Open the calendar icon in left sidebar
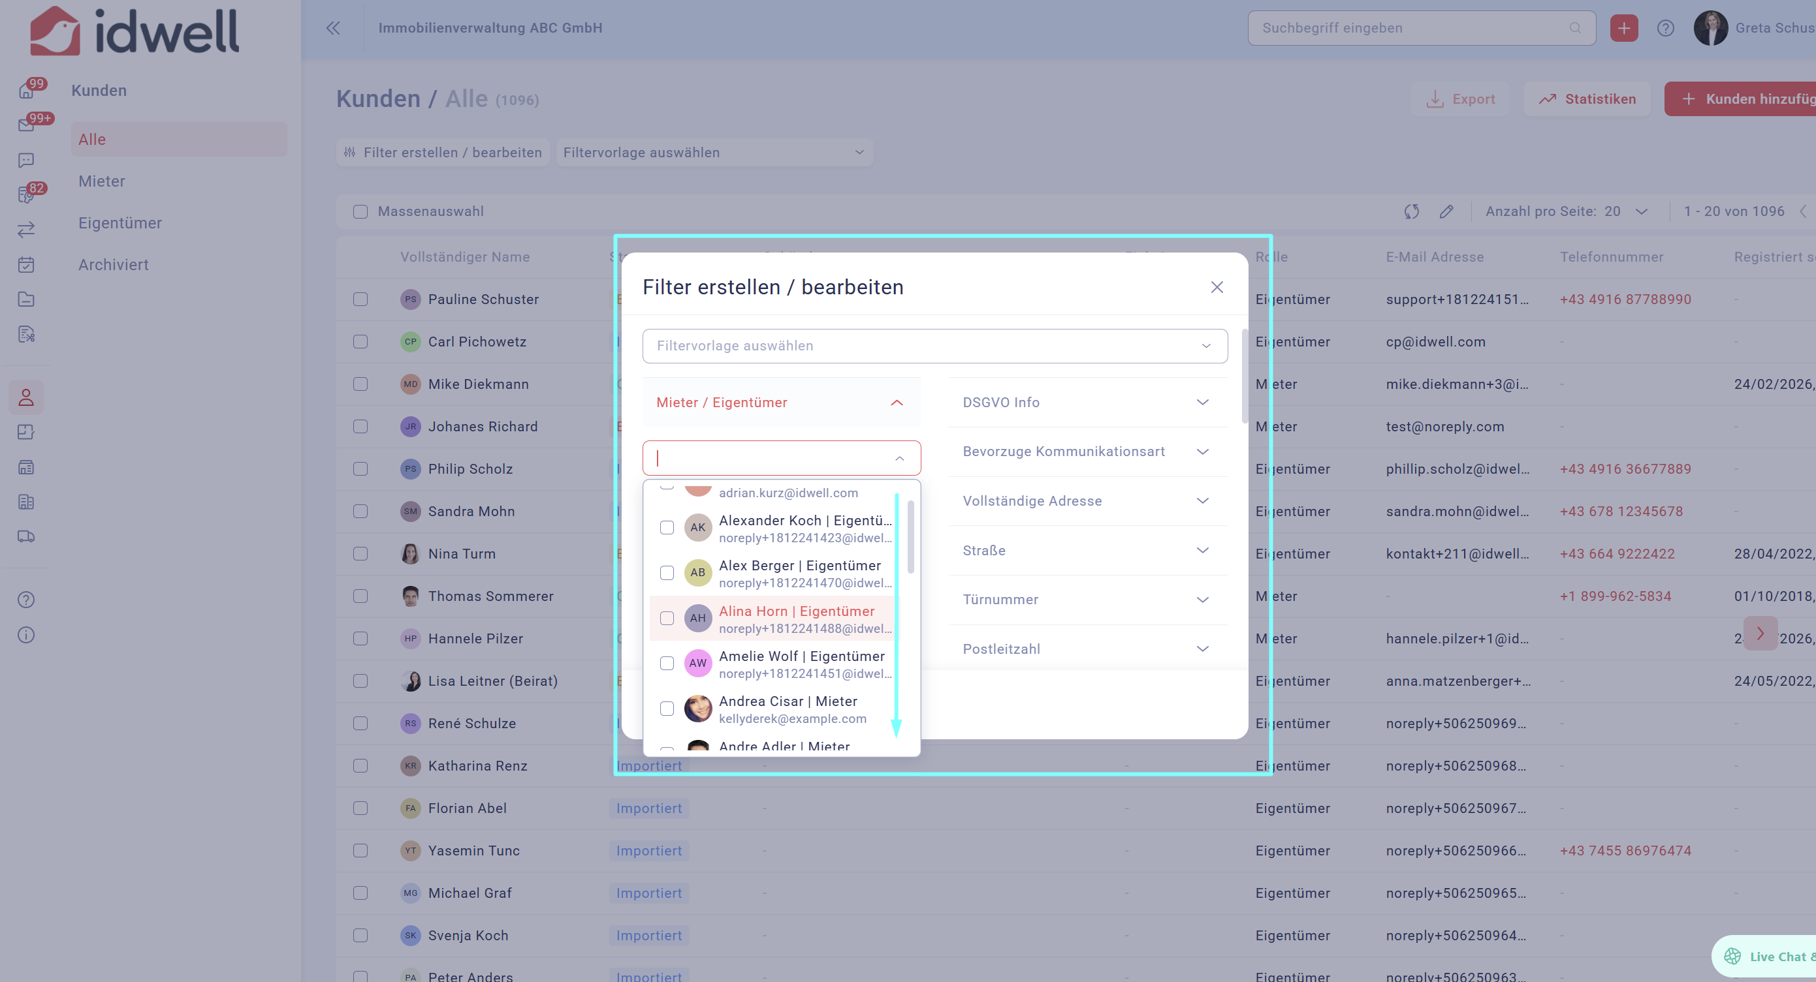This screenshot has width=1816, height=982. coord(26,265)
